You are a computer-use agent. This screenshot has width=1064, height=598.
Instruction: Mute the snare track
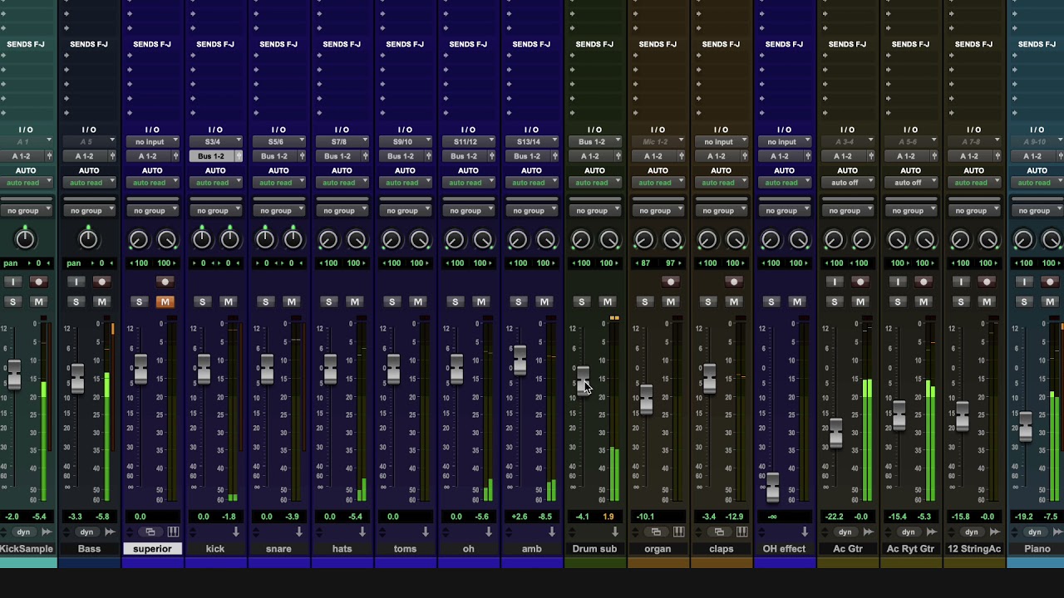[x=291, y=301]
